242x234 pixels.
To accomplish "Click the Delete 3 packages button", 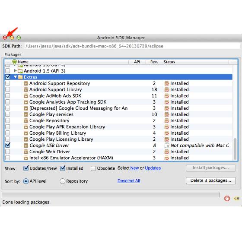I will pyautogui.click(x=211, y=180).
